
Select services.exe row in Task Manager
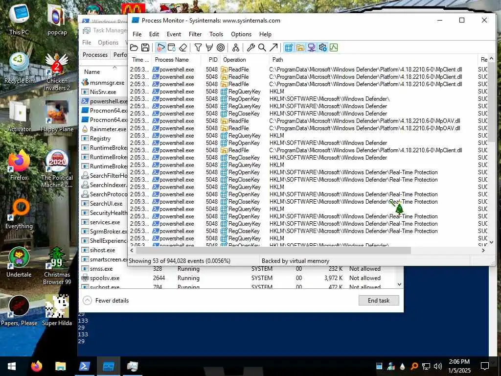[x=104, y=222]
